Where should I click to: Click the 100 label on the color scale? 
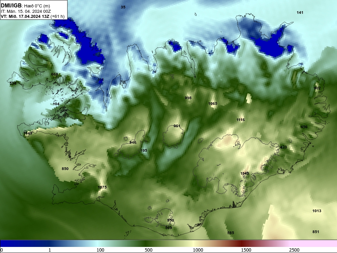coord(100,250)
